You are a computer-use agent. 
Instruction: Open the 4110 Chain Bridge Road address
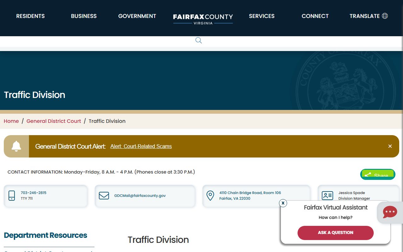250,196
